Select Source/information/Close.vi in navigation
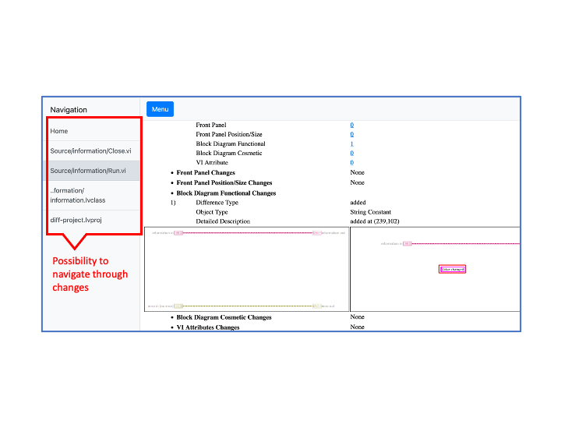 (90, 151)
